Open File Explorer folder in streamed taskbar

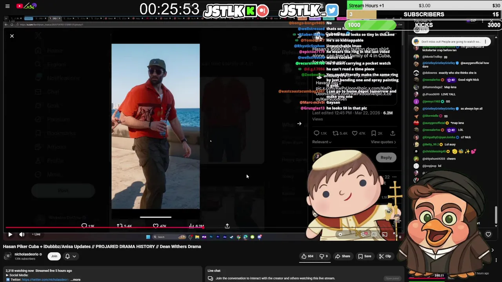point(197,237)
